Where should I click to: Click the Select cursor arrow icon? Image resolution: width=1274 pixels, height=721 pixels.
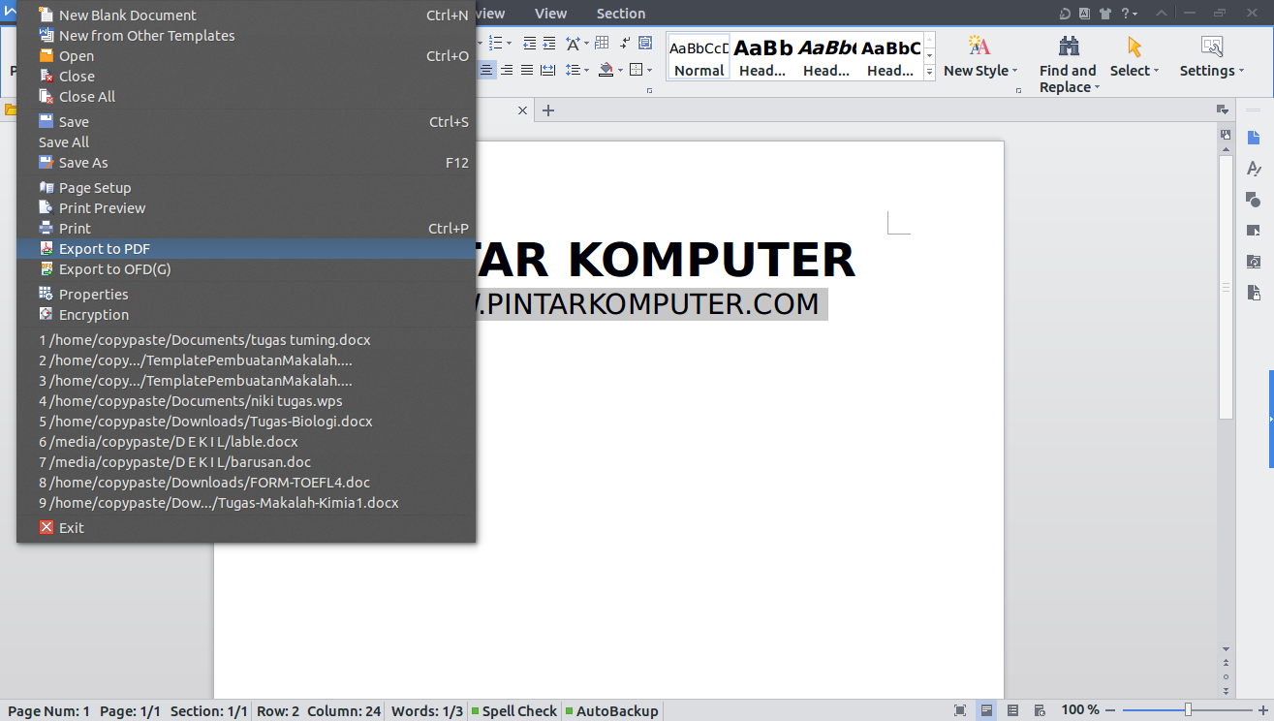(1134, 47)
